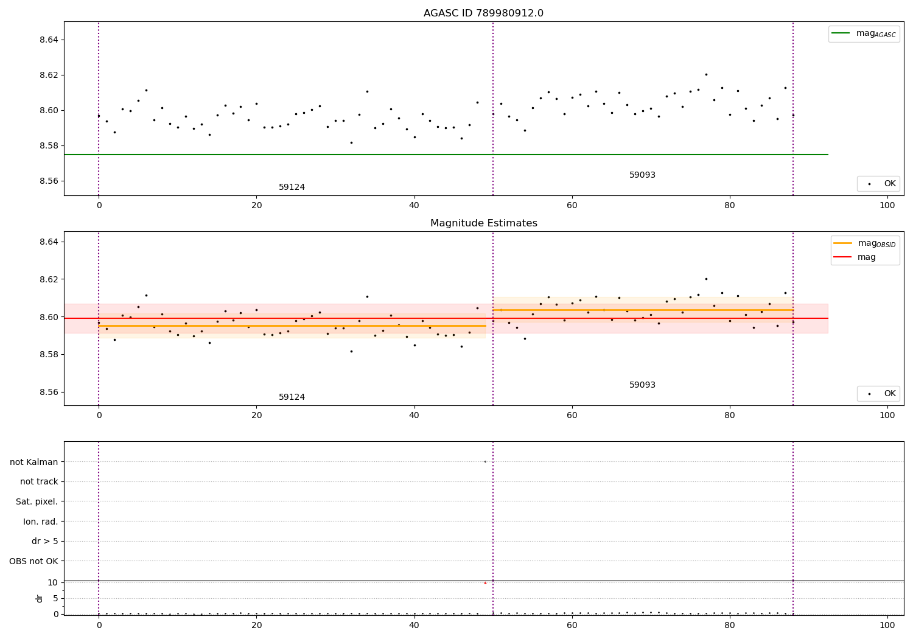Image resolution: width=913 pixels, height=639 pixels.
Task: Click the 'Sat. pixel.' axis label
Action: click(x=37, y=502)
